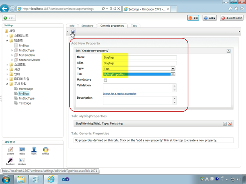This screenshot has width=246, height=184.
Task: Click the create button at top left
Action: [x=9, y=18]
